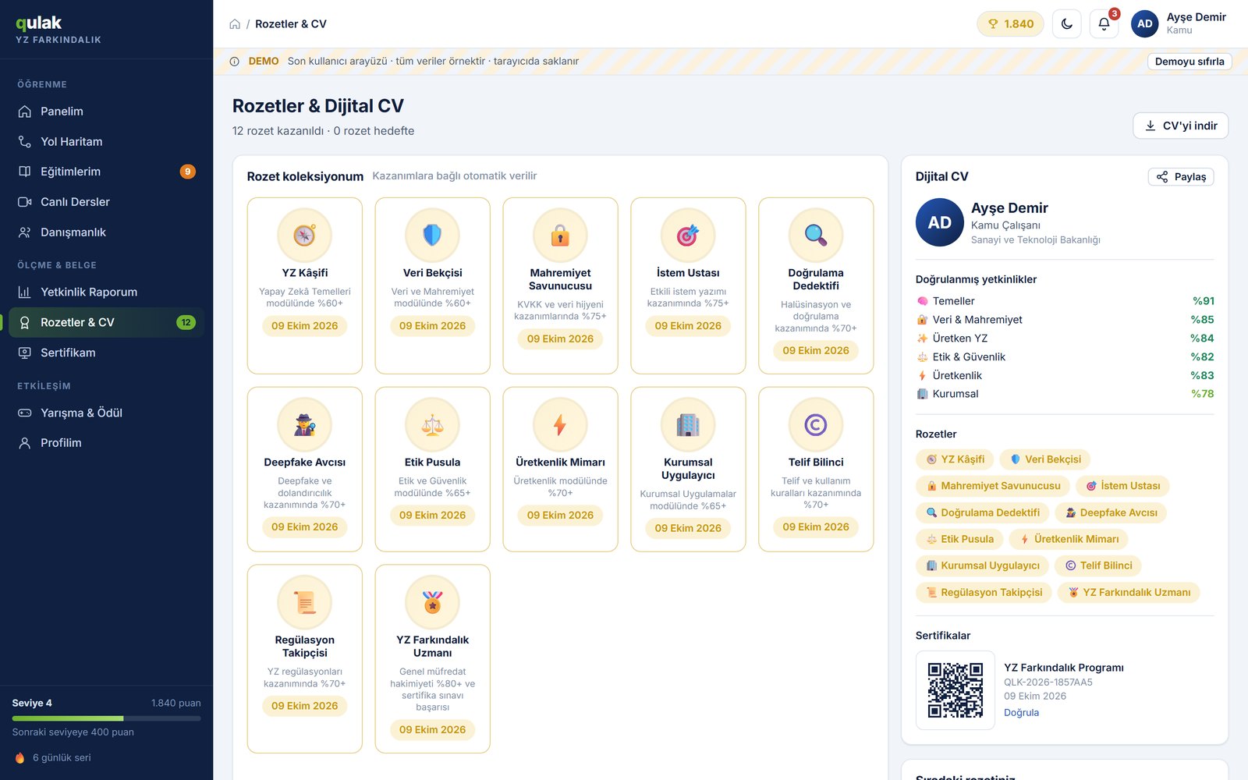Image resolution: width=1248 pixels, height=780 pixels.
Task: Click the certificate code QLK-2026-1857AA5
Action: coord(1048,682)
